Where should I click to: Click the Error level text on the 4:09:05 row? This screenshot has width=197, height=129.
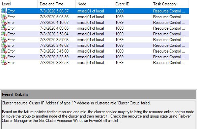coord(11,28)
